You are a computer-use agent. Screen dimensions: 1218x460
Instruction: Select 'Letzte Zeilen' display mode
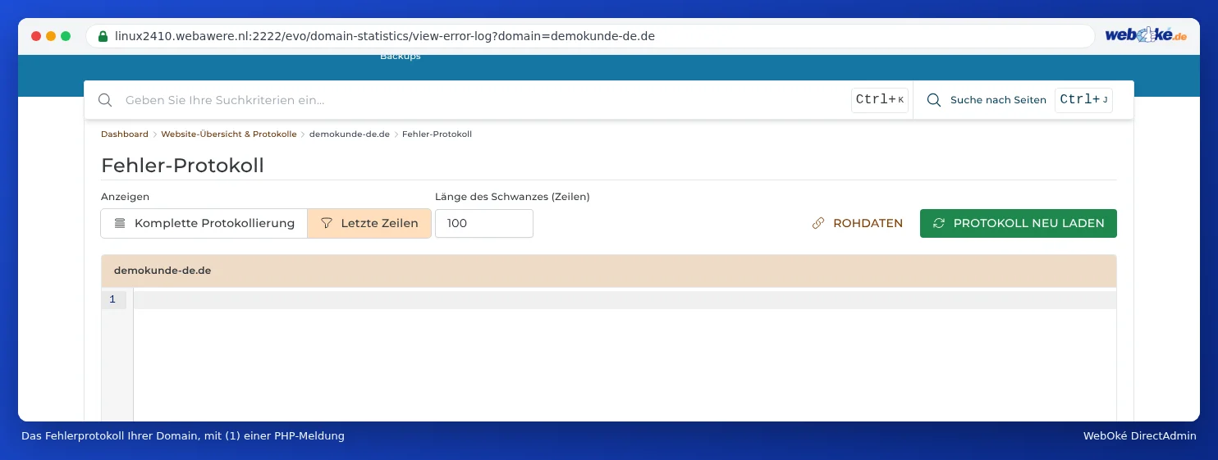369,223
